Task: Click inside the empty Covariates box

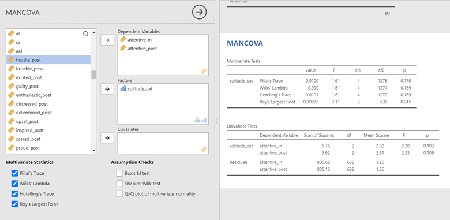Action: [x=163, y=143]
